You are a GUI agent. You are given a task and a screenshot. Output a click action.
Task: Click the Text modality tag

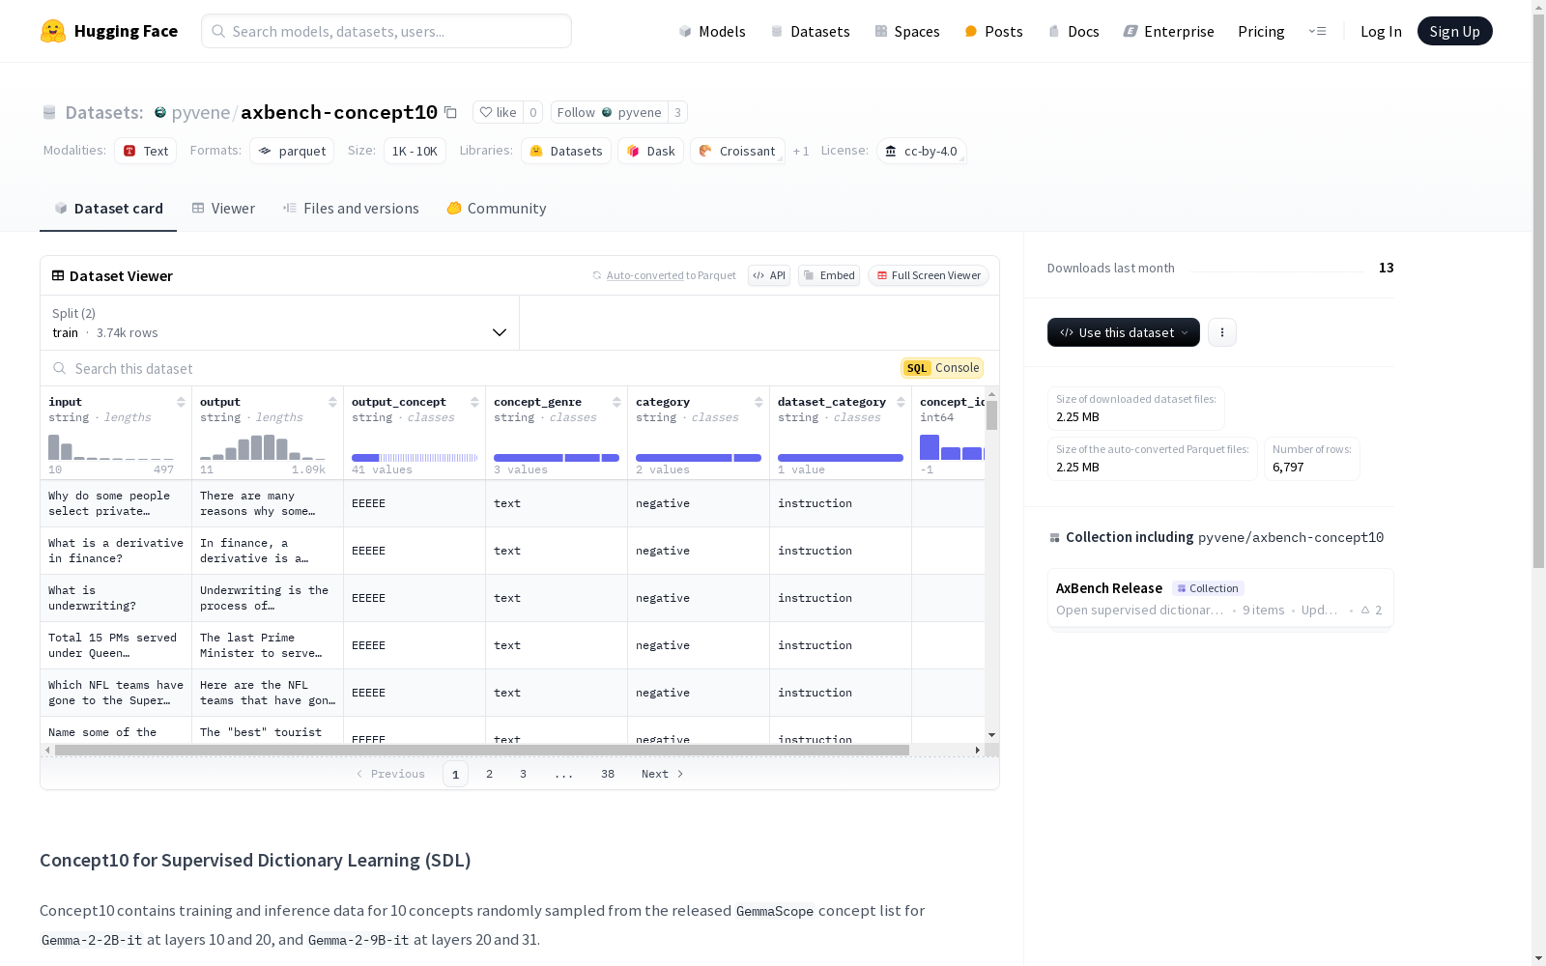click(146, 151)
